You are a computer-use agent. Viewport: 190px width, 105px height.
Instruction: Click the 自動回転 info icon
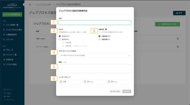106,29
